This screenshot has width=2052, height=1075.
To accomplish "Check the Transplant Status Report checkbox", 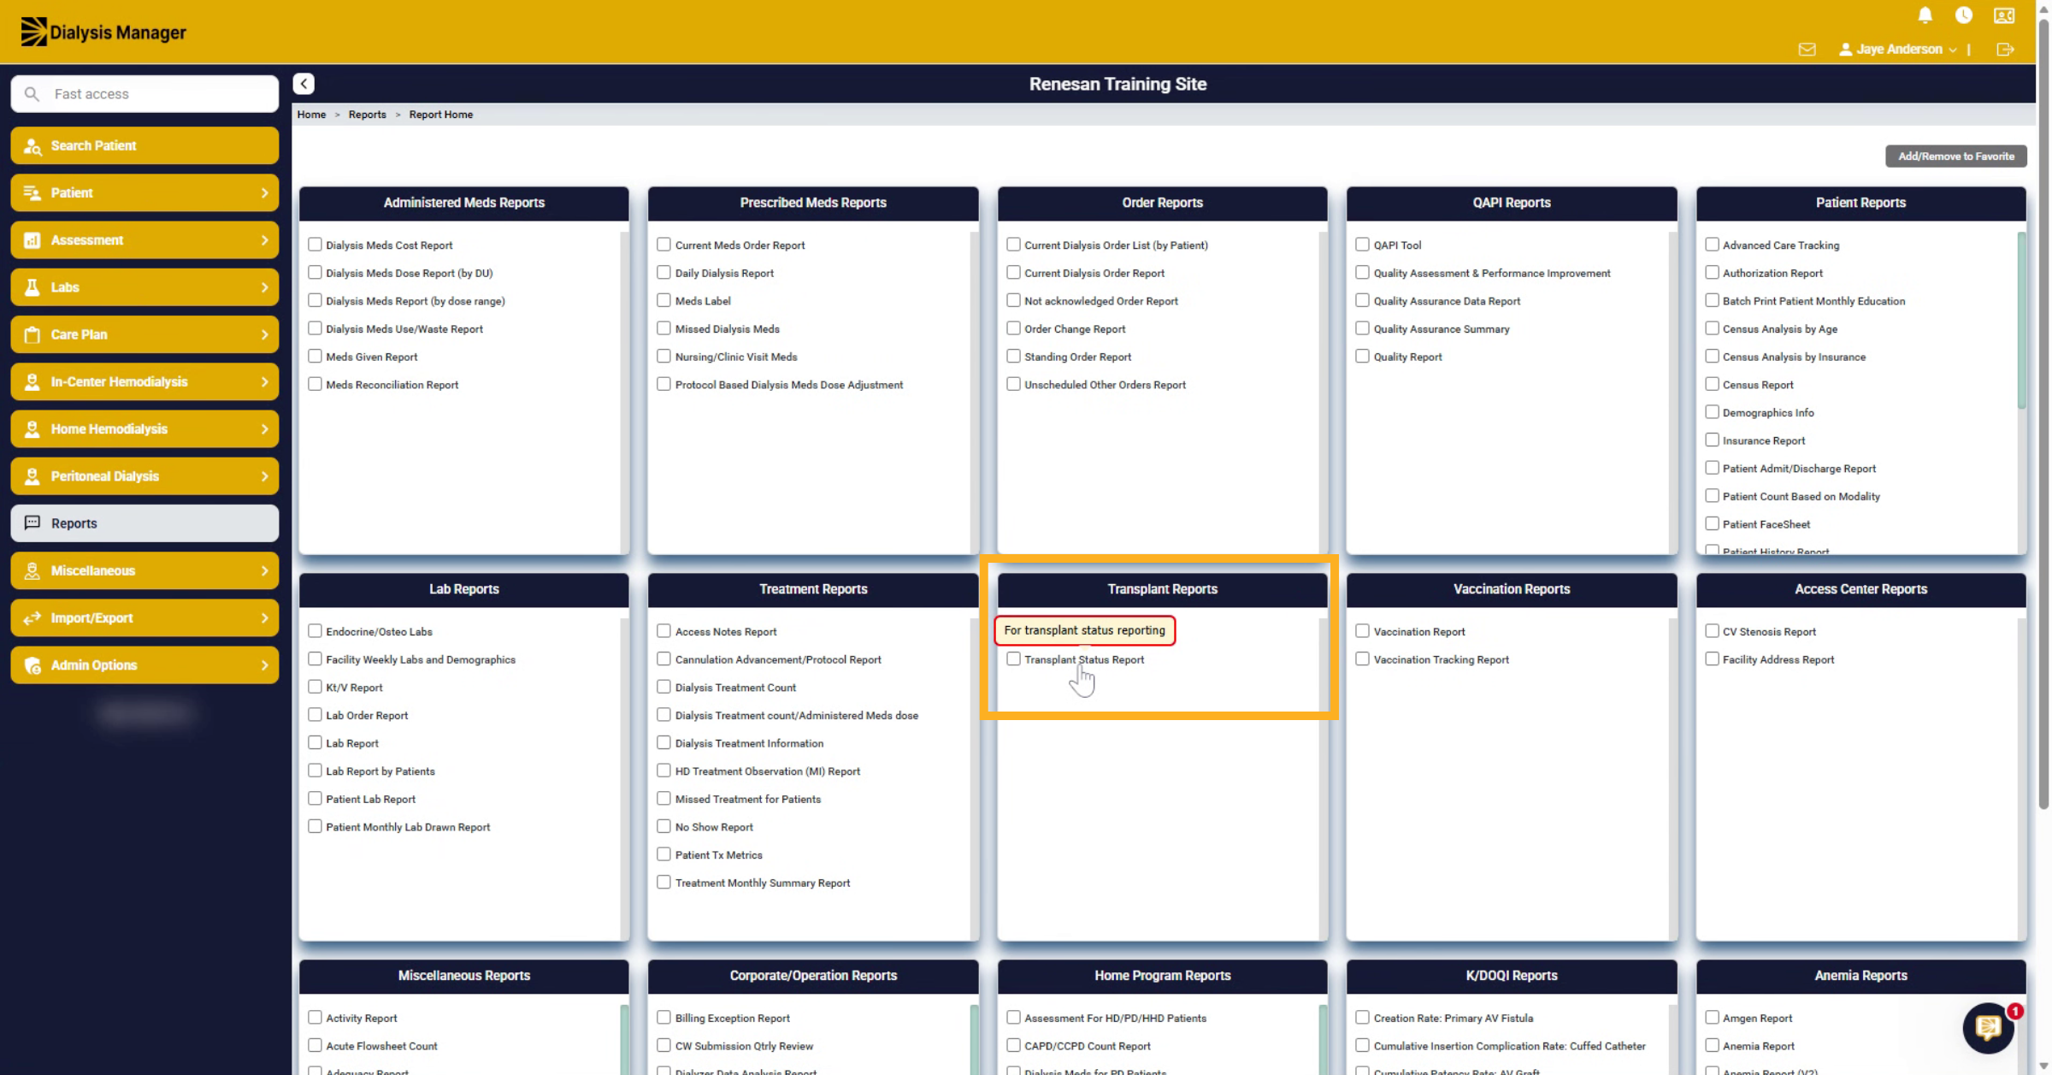I will 1013,659.
